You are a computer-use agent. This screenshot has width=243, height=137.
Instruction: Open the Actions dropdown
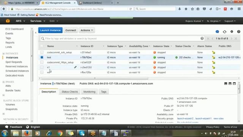pos(87,30)
